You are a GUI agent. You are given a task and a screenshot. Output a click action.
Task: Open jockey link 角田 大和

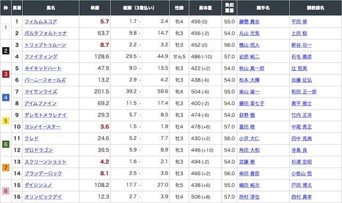(x=250, y=151)
